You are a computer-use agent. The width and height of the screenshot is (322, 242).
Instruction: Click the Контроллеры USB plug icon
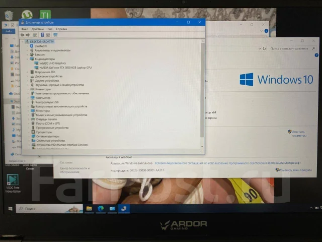coord(32,102)
